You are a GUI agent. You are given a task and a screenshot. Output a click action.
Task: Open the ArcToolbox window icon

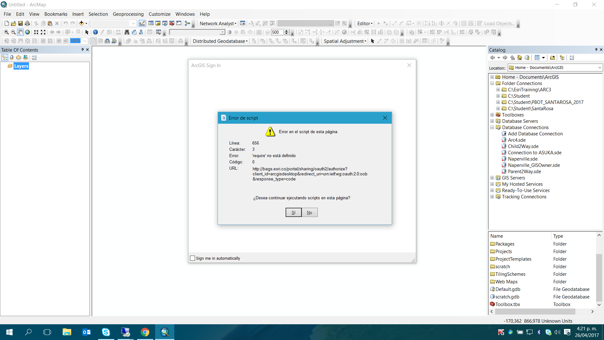tap(172, 23)
